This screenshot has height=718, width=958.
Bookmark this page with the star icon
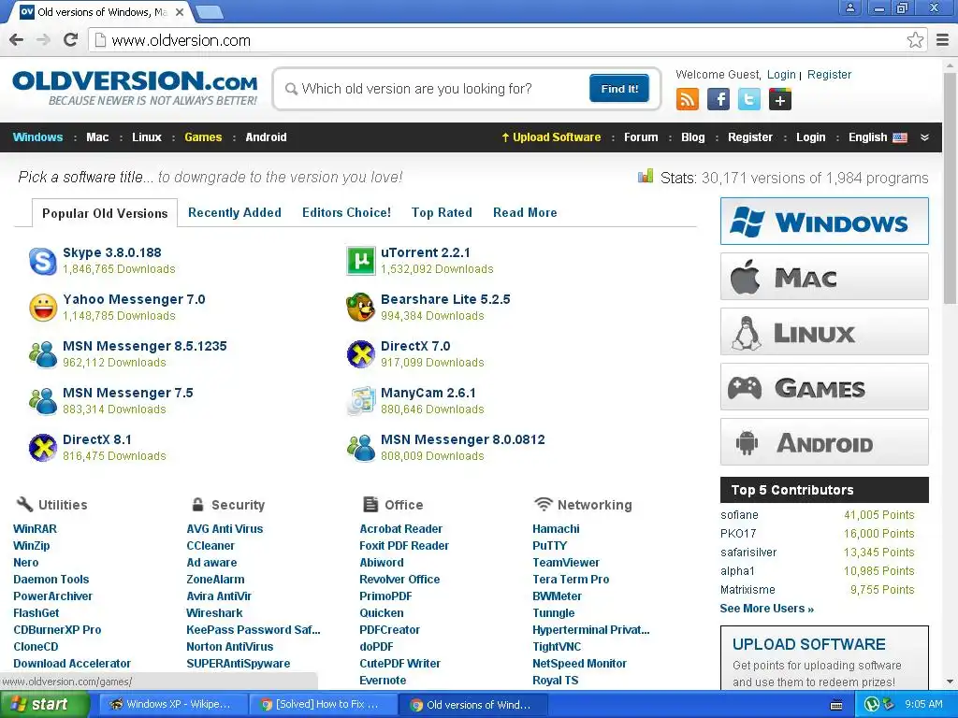[x=915, y=40]
